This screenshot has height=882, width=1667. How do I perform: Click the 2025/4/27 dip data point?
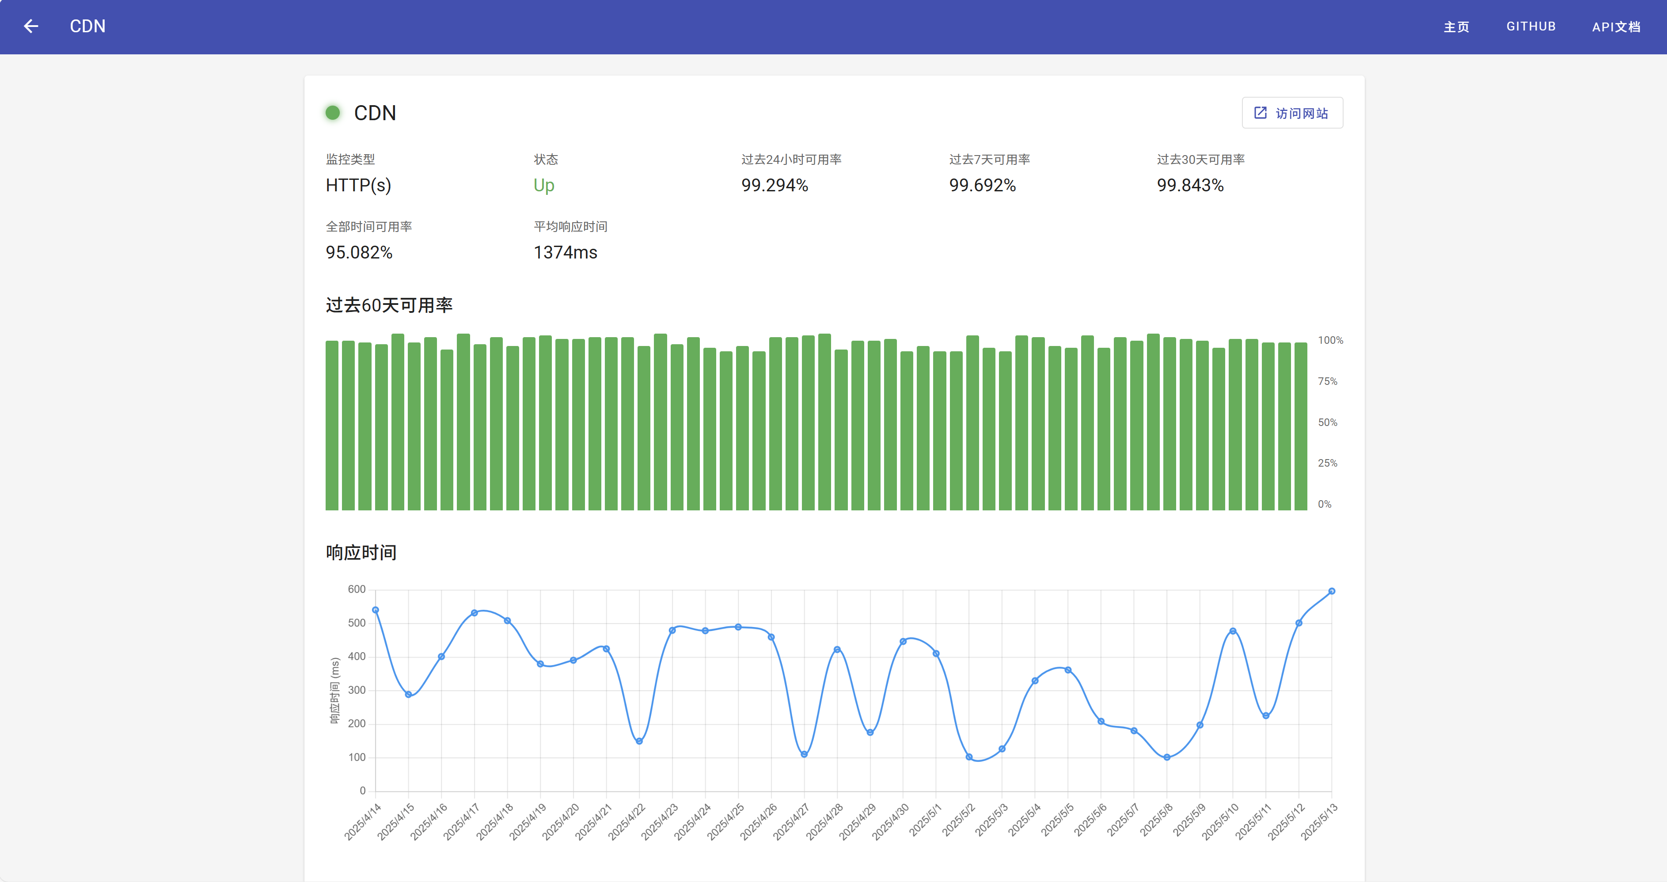pyautogui.click(x=804, y=755)
